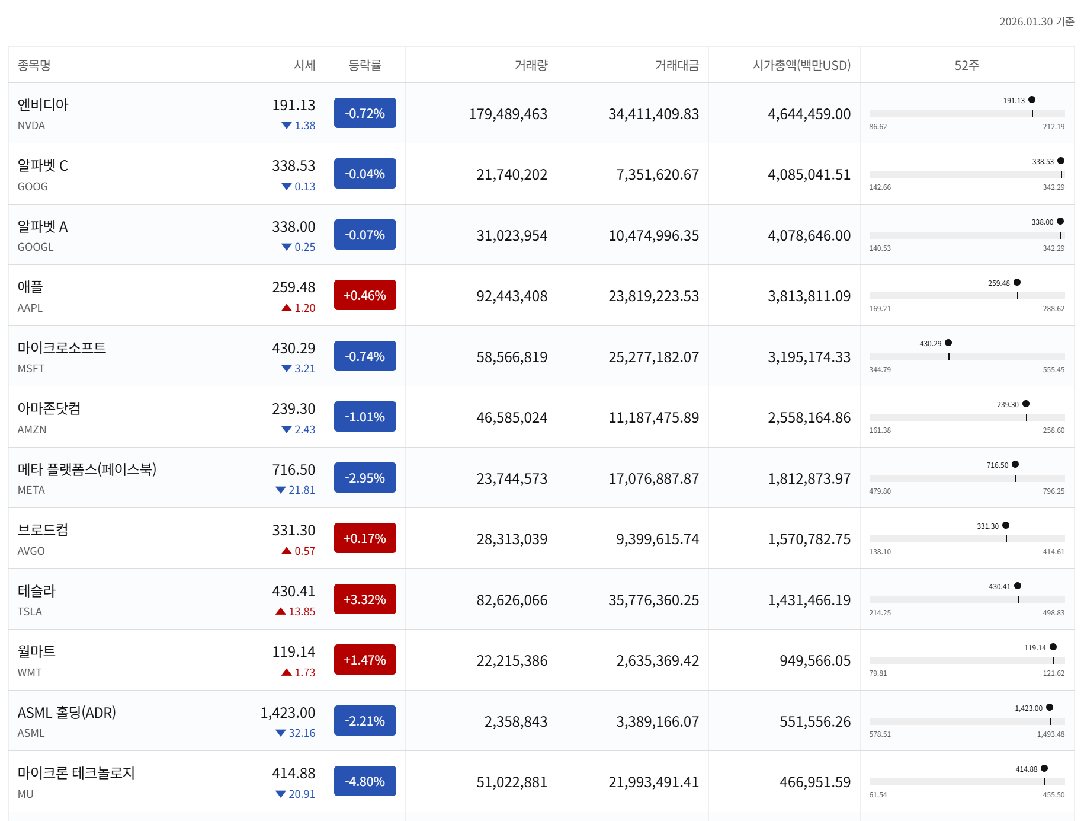
Task: Click the red up-arrow beside 13.85
Action: (x=281, y=611)
